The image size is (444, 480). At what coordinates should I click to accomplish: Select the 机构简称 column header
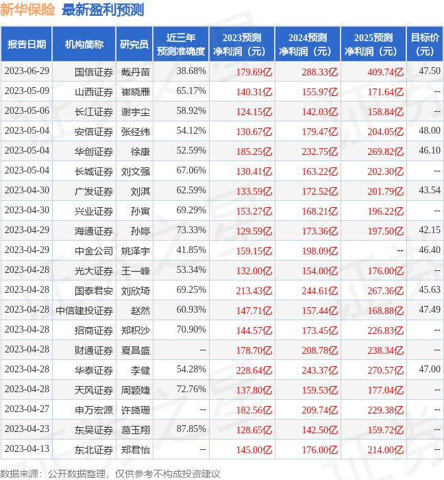pos(84,44)
